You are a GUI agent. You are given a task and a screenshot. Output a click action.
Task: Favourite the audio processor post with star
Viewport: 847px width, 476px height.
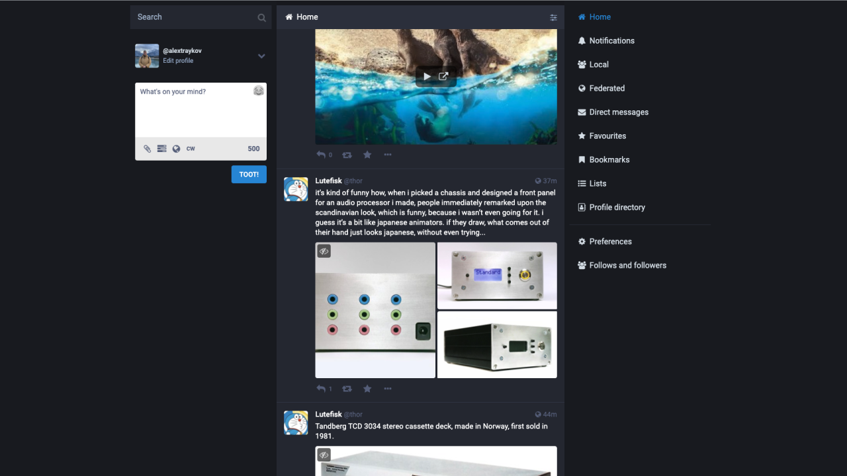click(x=367, y=389)
